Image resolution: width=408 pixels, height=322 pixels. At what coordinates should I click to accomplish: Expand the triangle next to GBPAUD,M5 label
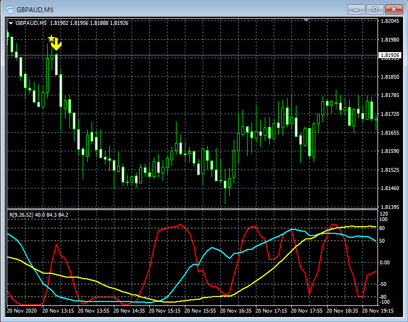tap(11, 23)
